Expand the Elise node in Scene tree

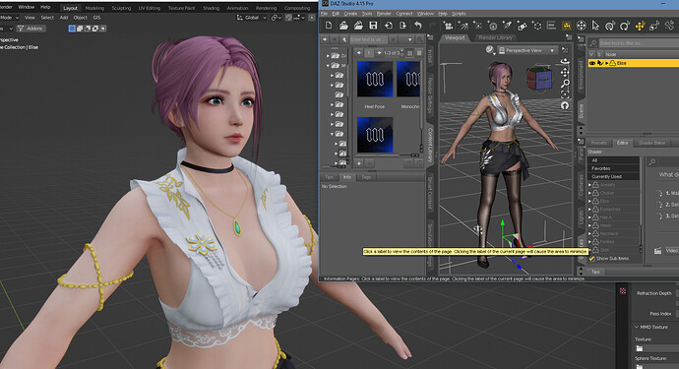(607, 63)
